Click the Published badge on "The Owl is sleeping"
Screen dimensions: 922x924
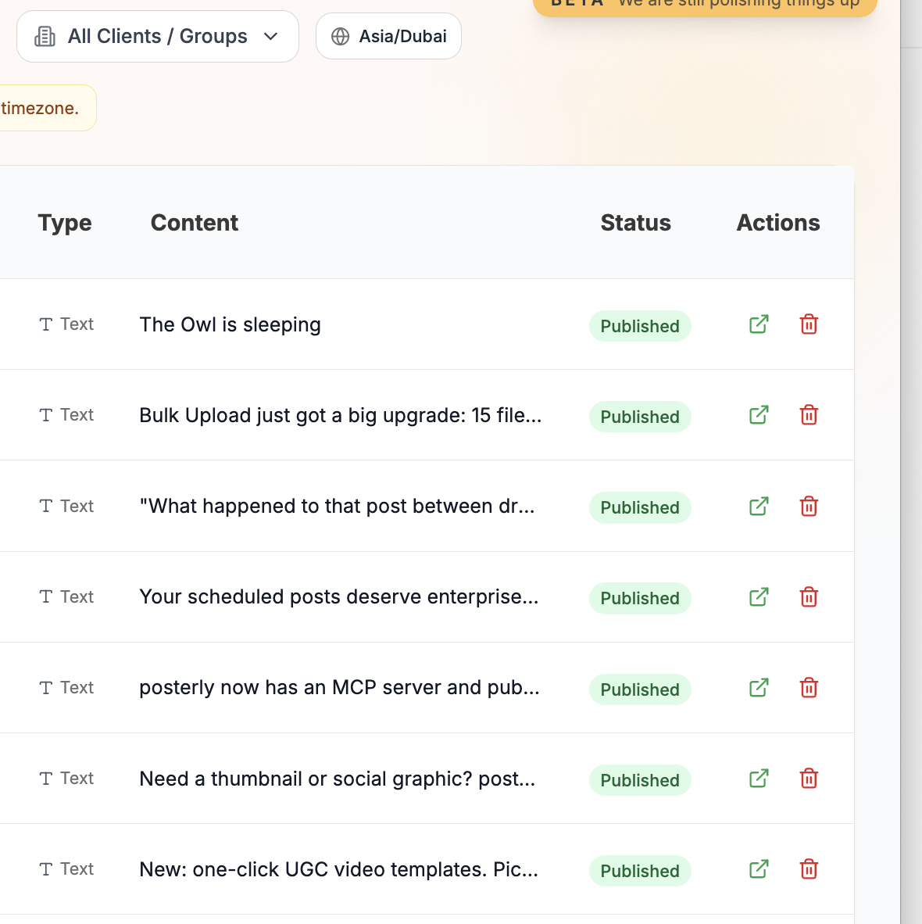[640, 326]
